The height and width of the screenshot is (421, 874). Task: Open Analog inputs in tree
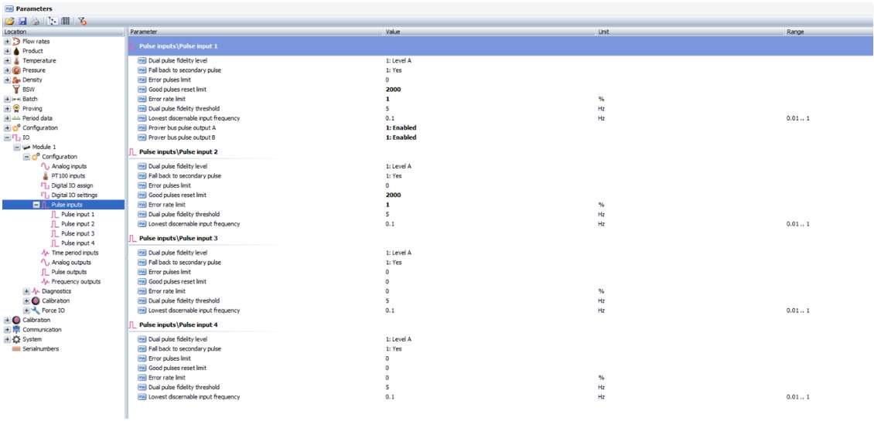[69, 166]
